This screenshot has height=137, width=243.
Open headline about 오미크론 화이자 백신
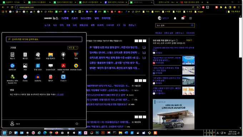pyautogui.click(x=115, y=58)
